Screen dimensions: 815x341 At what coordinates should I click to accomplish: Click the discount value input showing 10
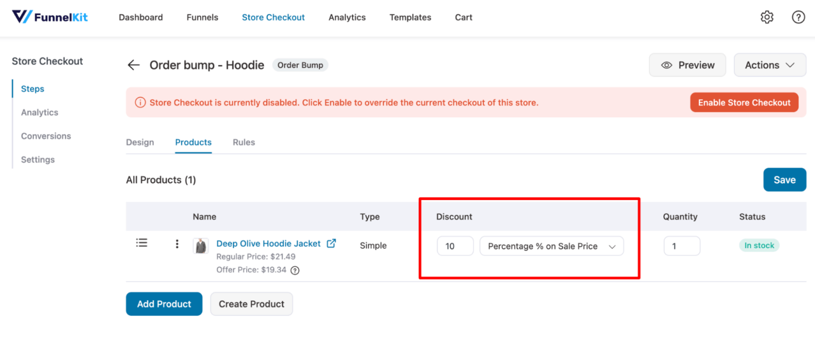(x=455, y=246)
